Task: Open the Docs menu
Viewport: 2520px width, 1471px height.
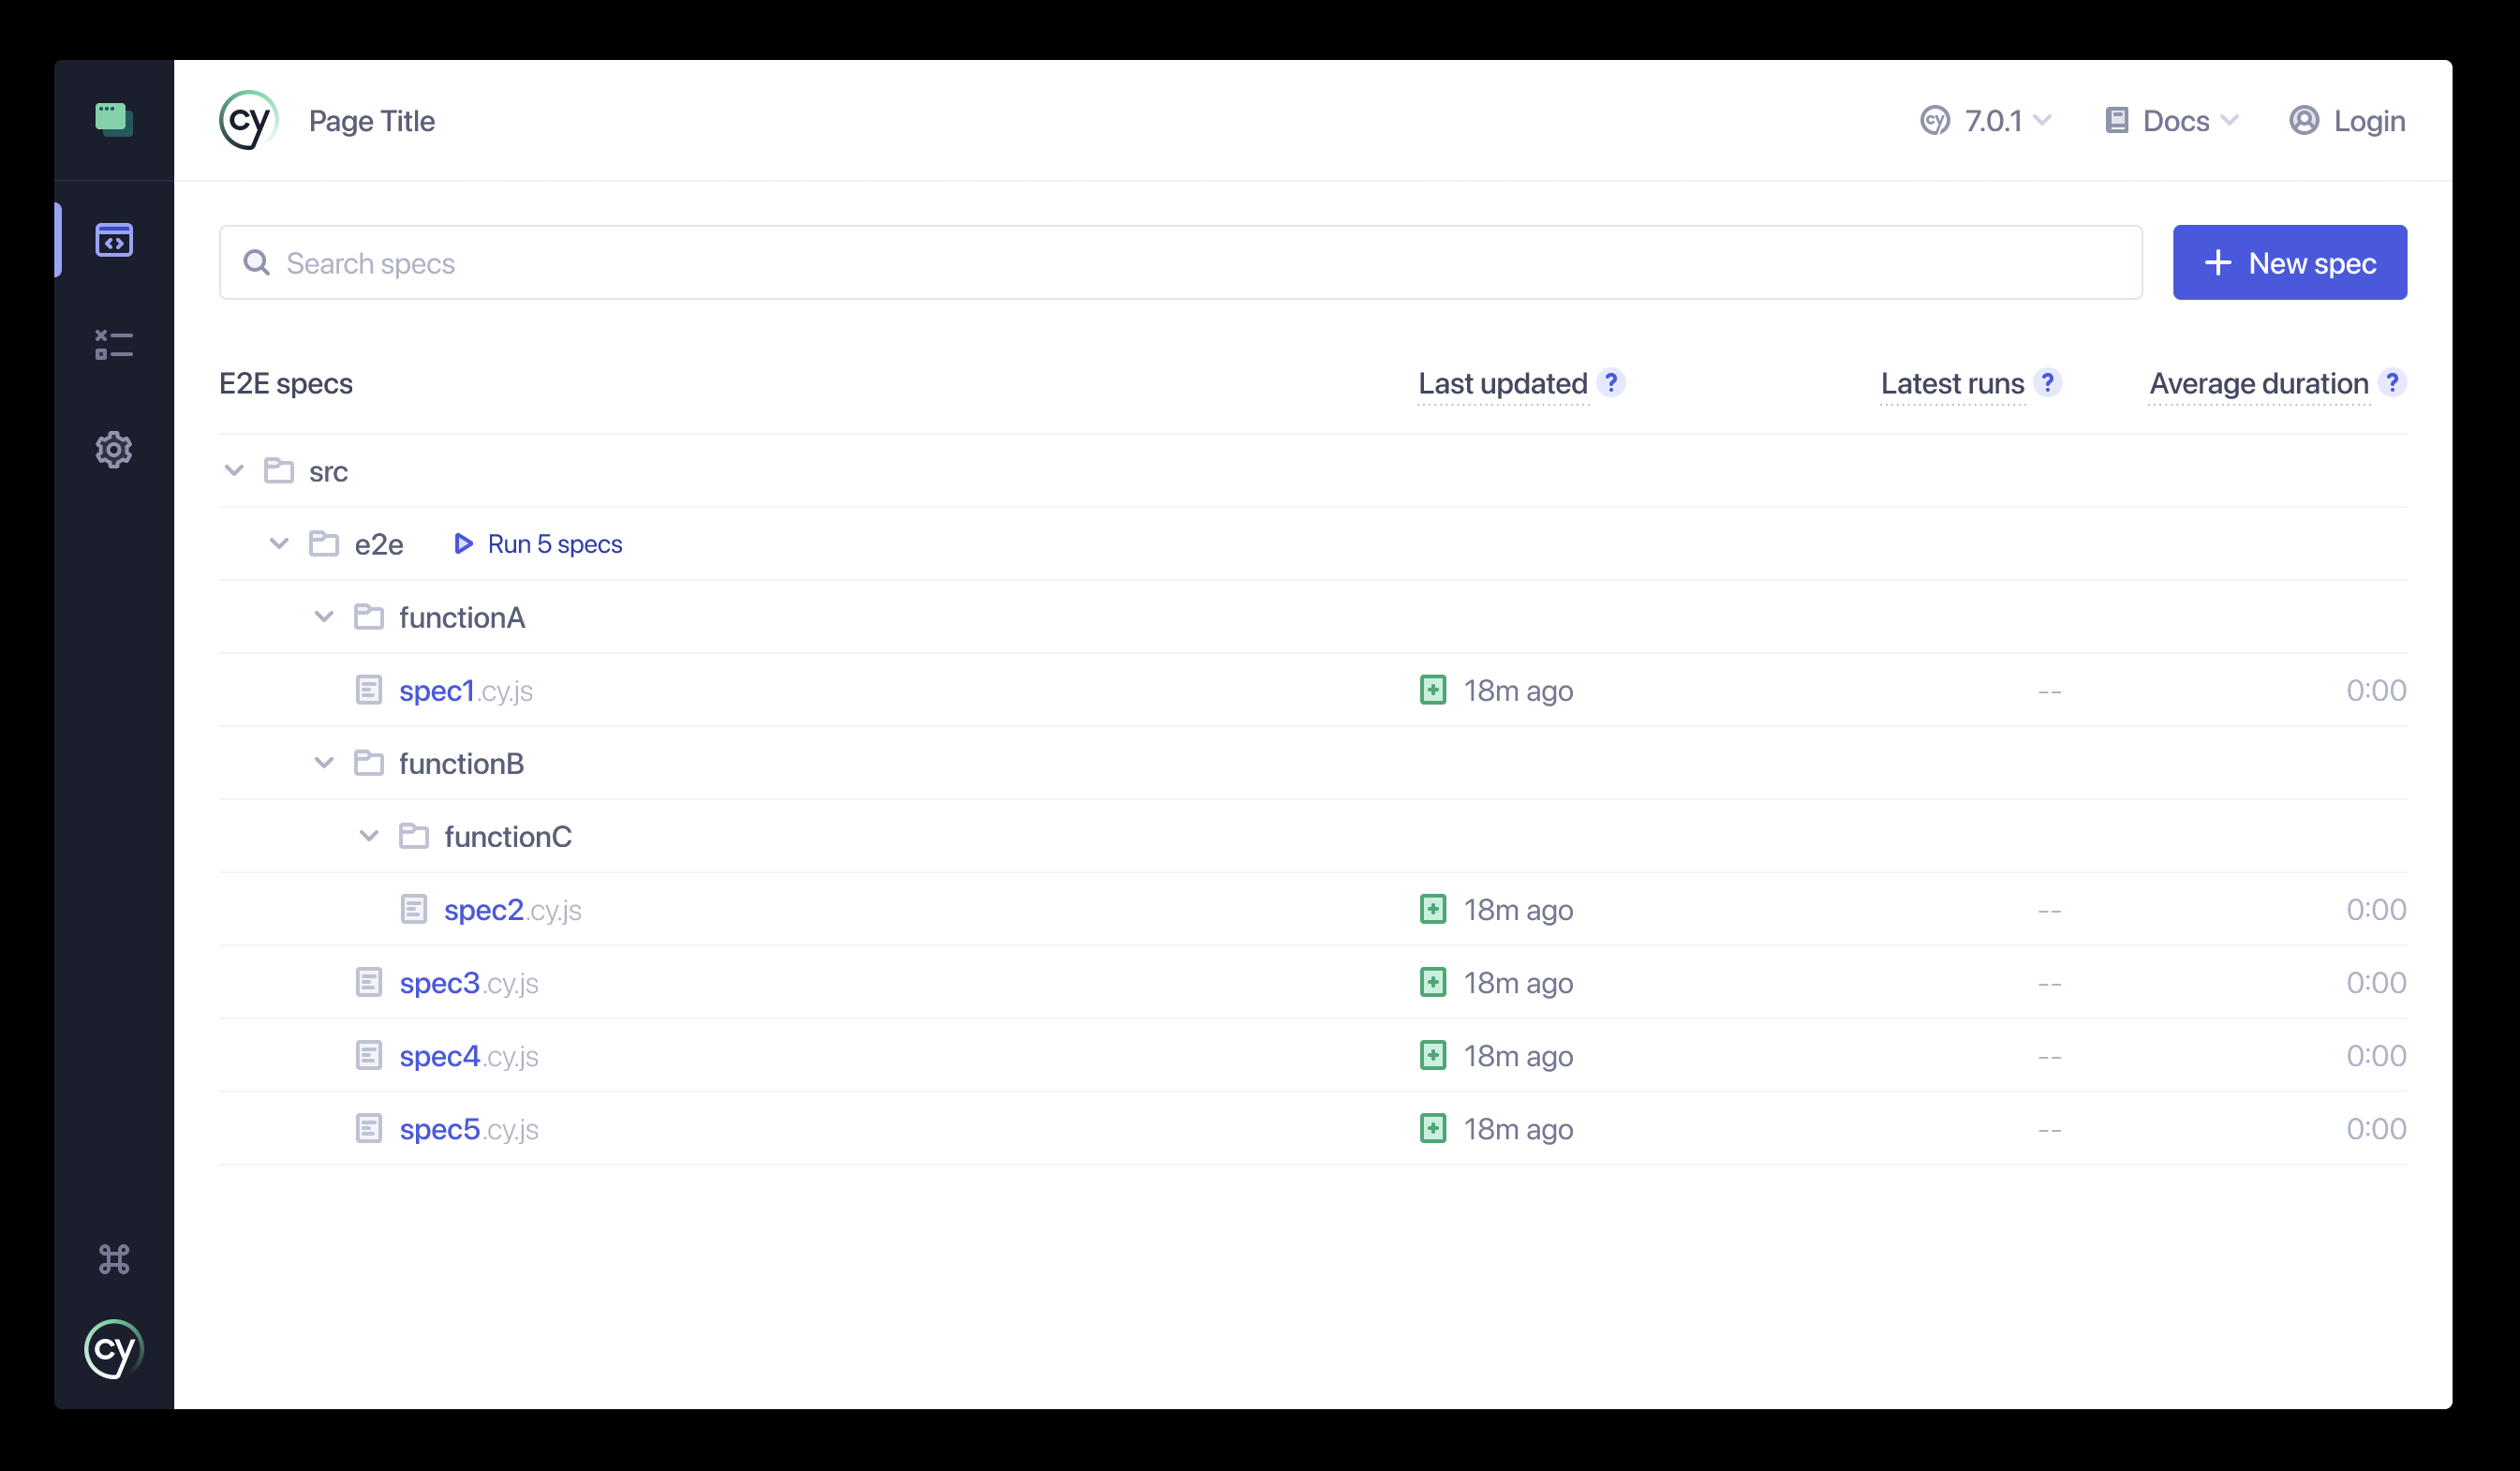Action: [x=2172, y=120]
